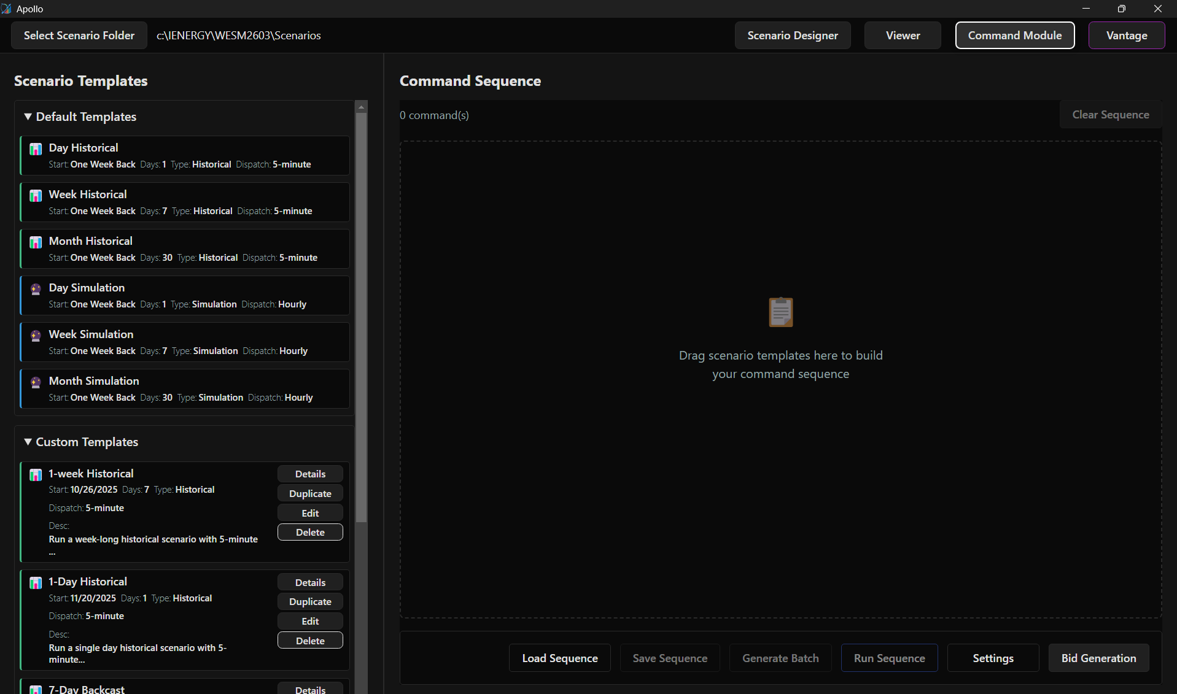Collapse the Custom Templates section

click(x=28, y=442)
